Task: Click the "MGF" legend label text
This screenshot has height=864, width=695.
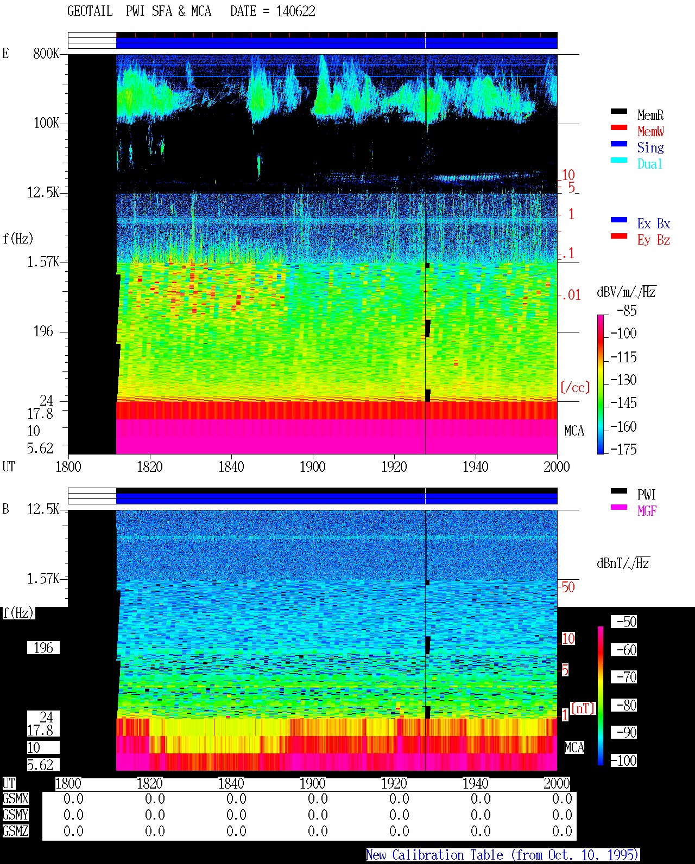Action: 647,511
